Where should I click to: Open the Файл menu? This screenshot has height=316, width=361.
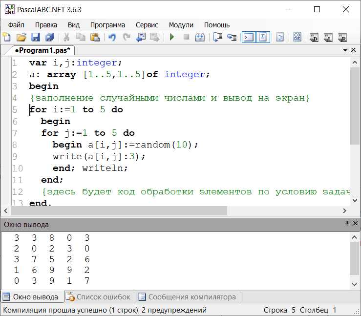16,25
